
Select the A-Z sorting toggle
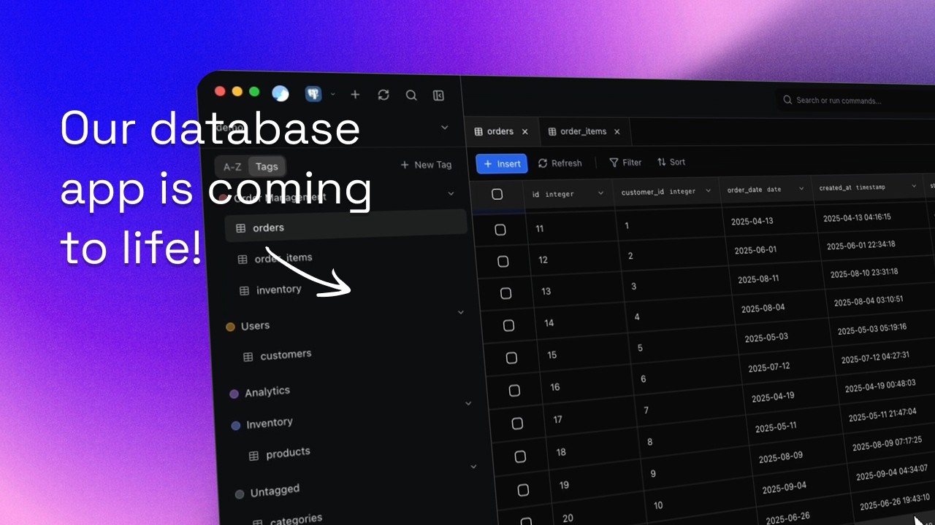click(x=232, y=167)
